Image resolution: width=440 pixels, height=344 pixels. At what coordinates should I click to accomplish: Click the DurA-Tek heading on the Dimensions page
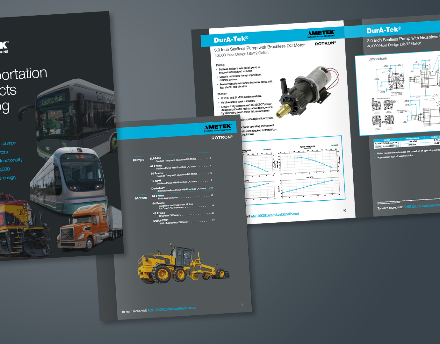point(384,30)
